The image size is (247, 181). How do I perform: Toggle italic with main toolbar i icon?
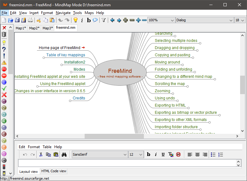pos(82,20)
